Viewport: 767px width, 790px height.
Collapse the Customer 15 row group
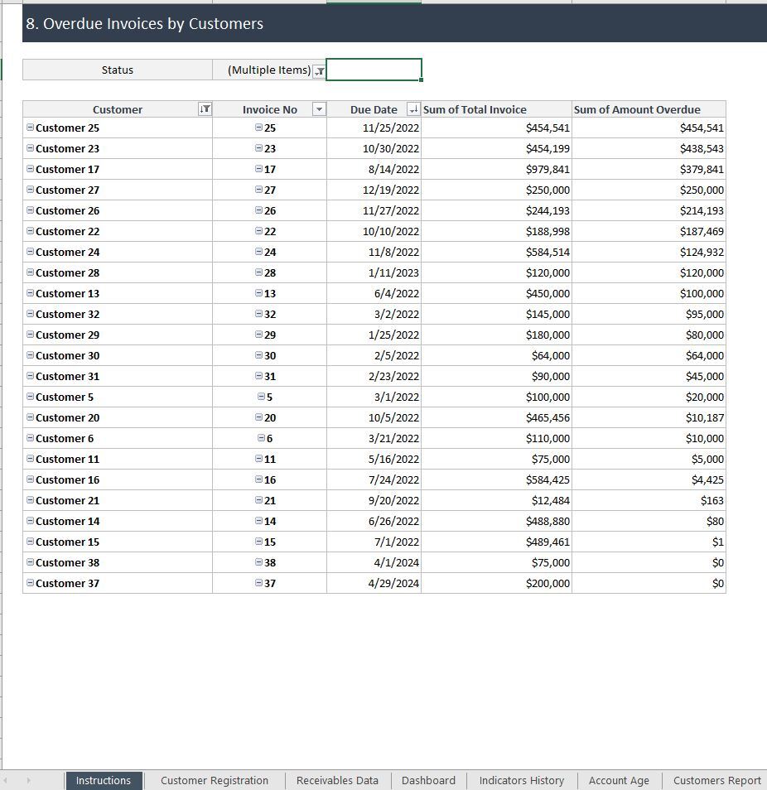[x=31, y=541]
